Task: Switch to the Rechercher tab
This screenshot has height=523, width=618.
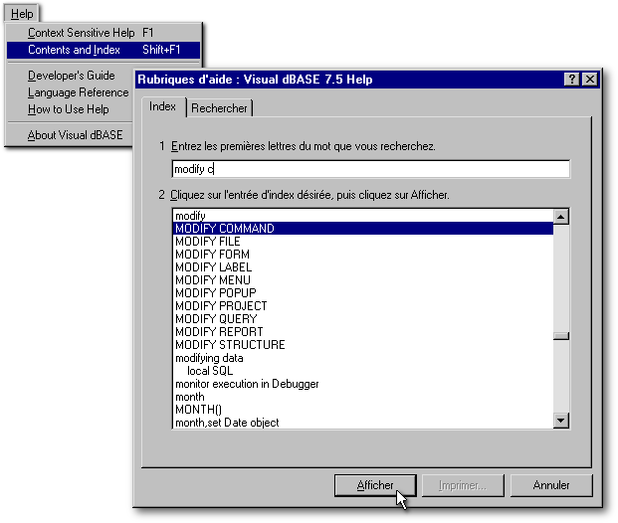Action: [x=219, y=108]
